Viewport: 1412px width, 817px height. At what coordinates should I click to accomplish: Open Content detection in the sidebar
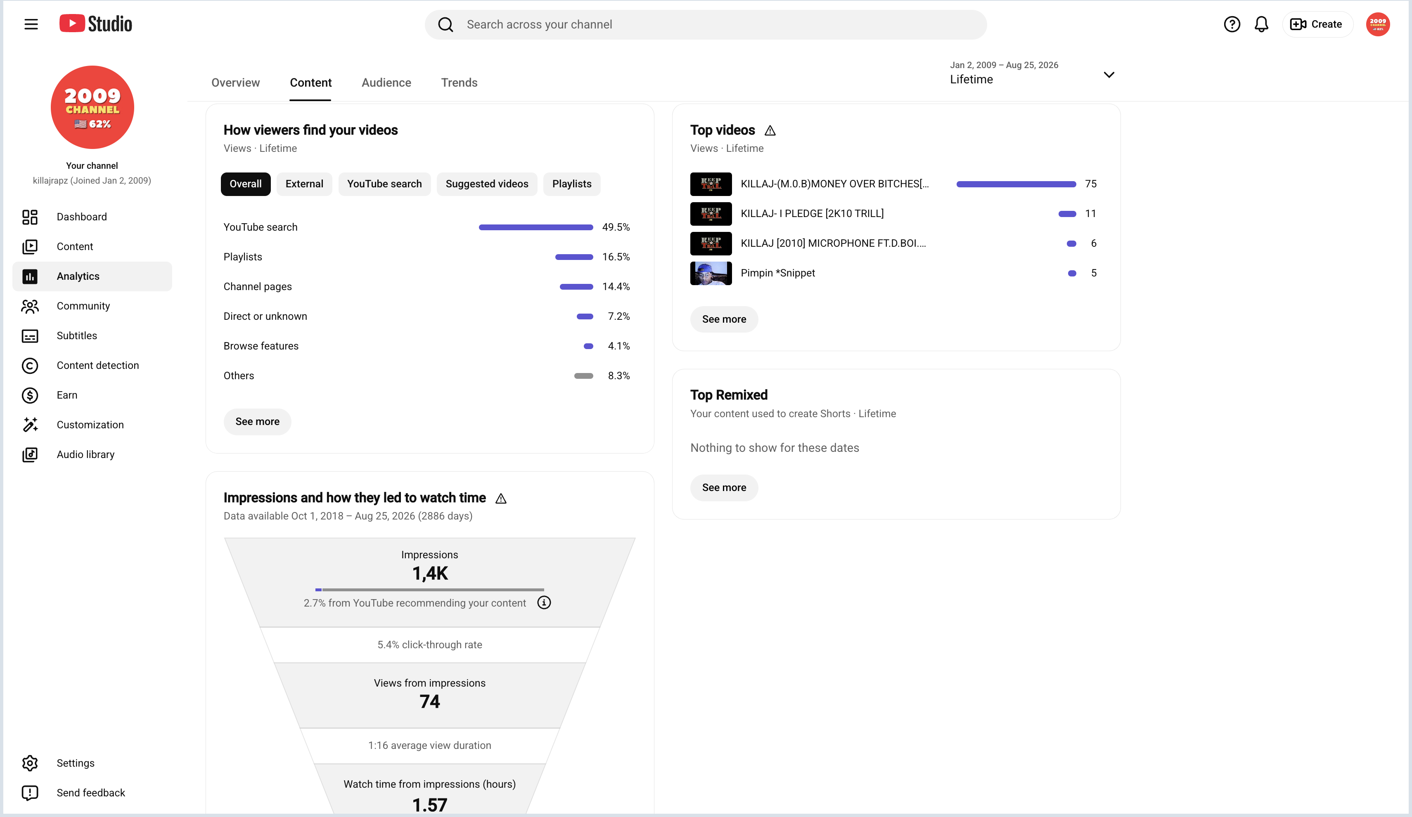[x=92, y=365]
